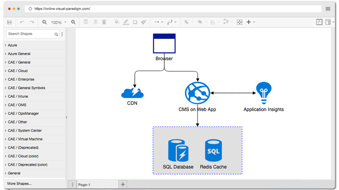Screen dimensions: 339x190
Task: Zoom in on the diagram
Action: point(73,22)
